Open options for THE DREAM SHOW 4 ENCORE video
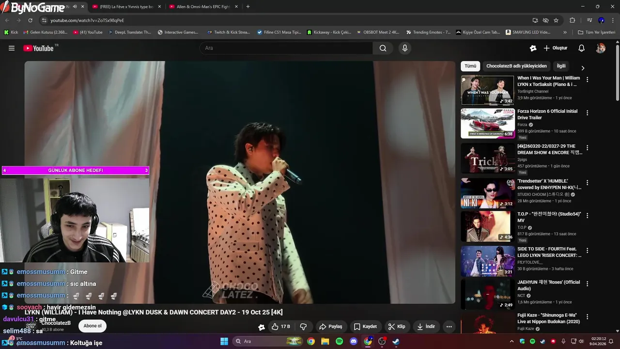This screenshot has height=349, width=620. click(587, 147)
